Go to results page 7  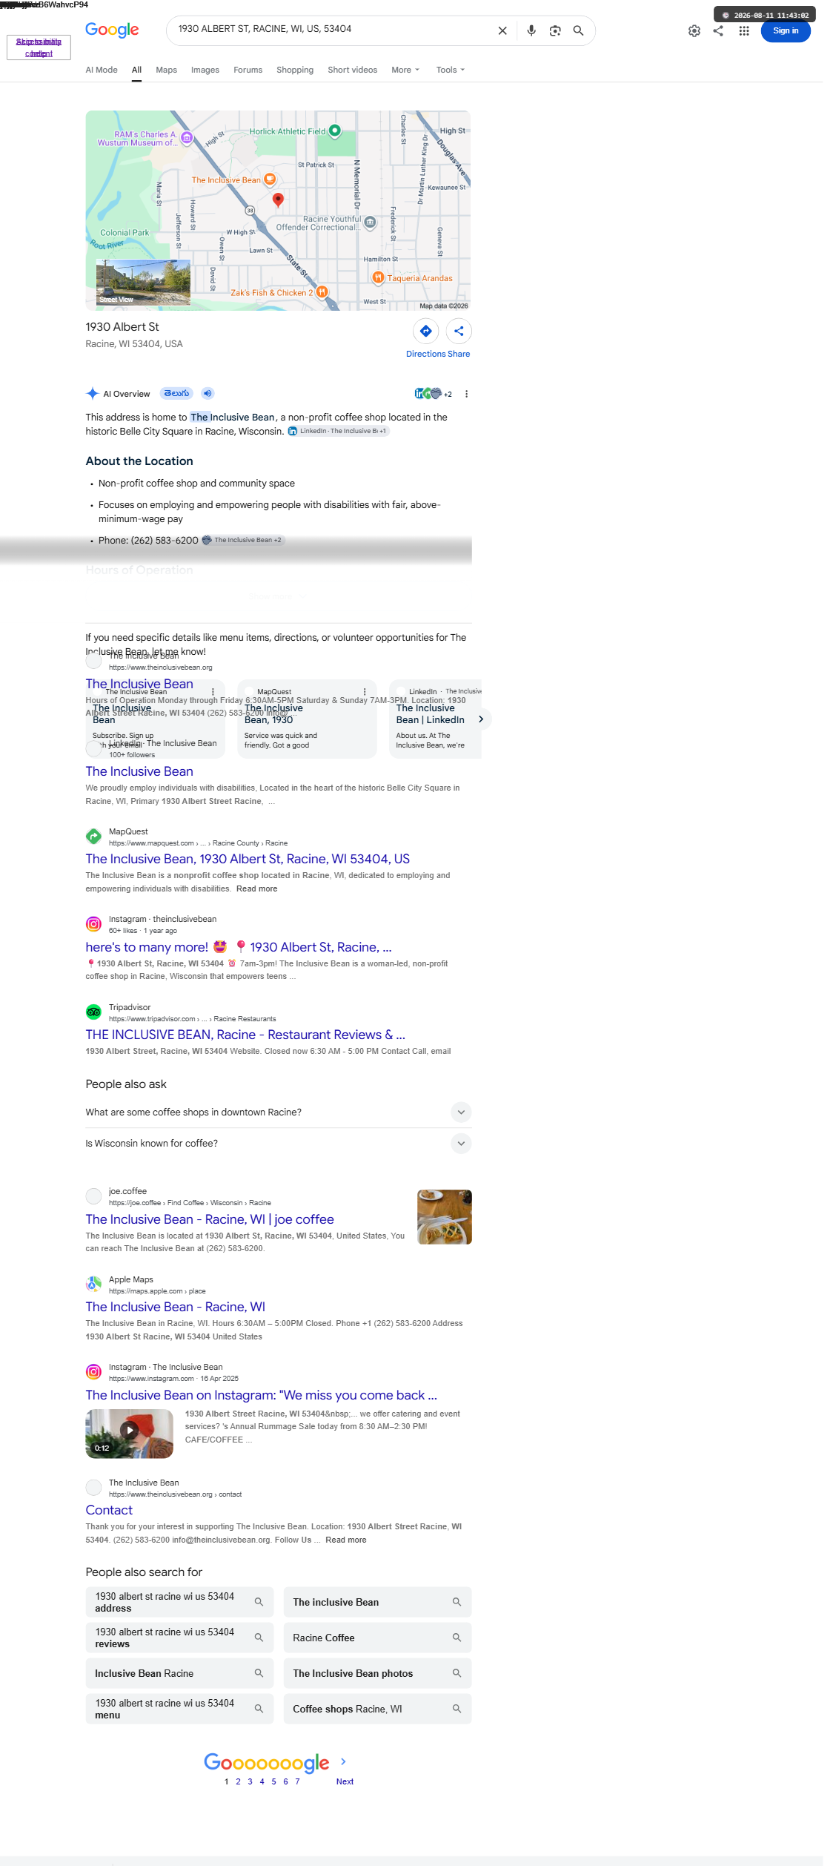tap(297, 1781)
